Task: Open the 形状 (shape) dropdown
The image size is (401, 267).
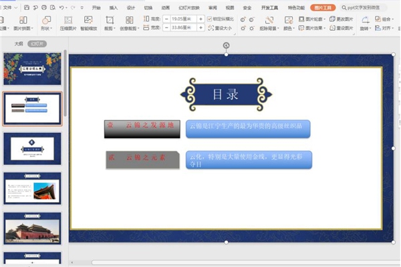Action: 46,29
